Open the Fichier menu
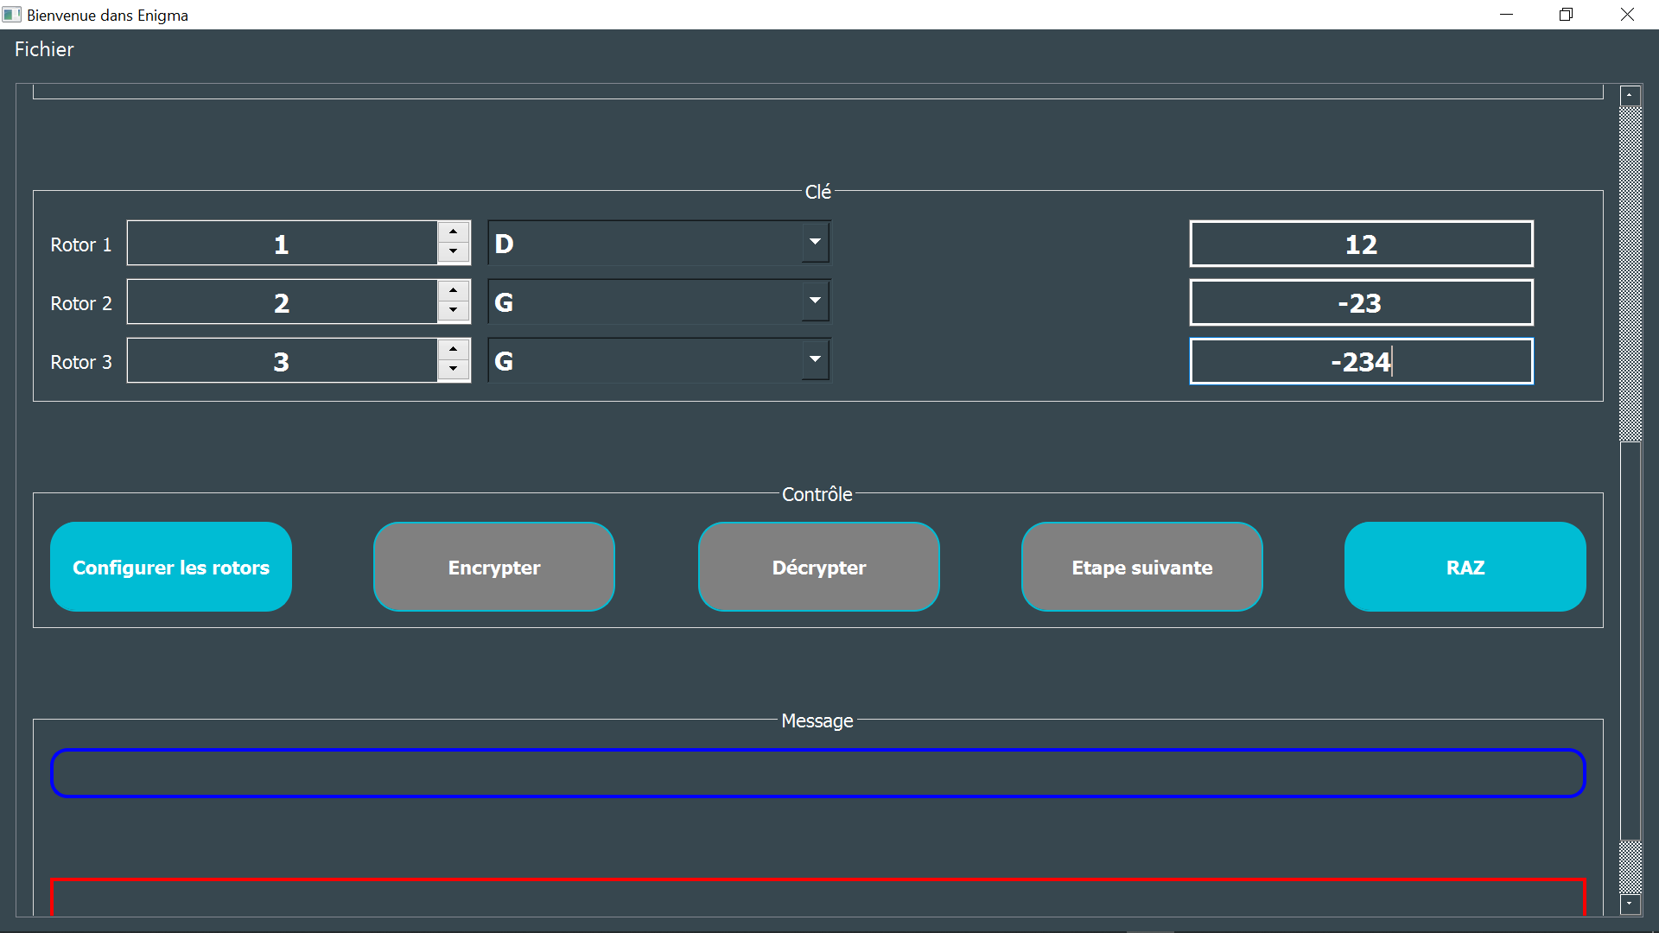The height and width of the screenshot is (933, 1659). click(x=43, y=49)
